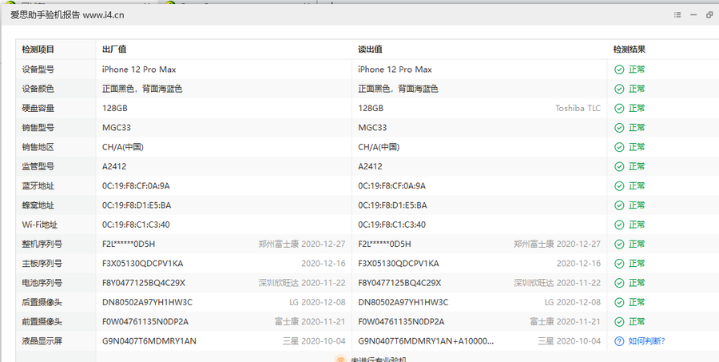Click iPhone 12 Pro Max in 出厂值 column
Screen dimensions: 719x362
(x=139, y=70)
